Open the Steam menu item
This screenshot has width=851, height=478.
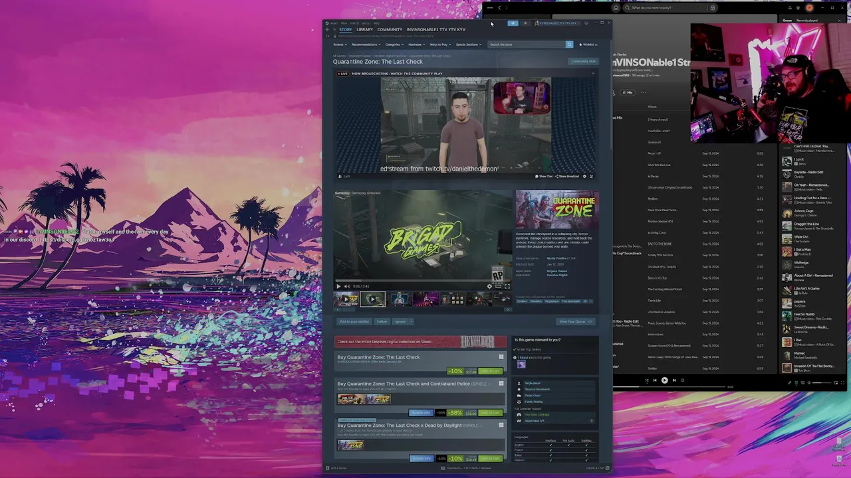click(x=333, y=23)
